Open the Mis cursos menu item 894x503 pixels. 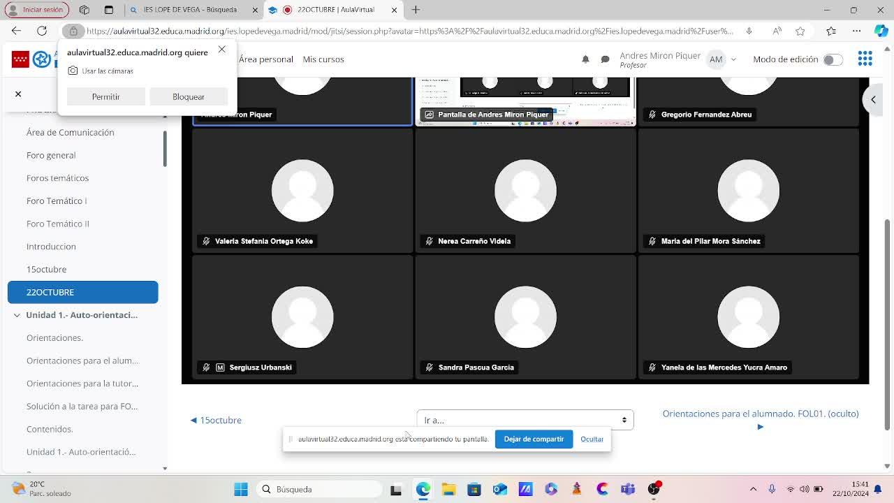323,59
